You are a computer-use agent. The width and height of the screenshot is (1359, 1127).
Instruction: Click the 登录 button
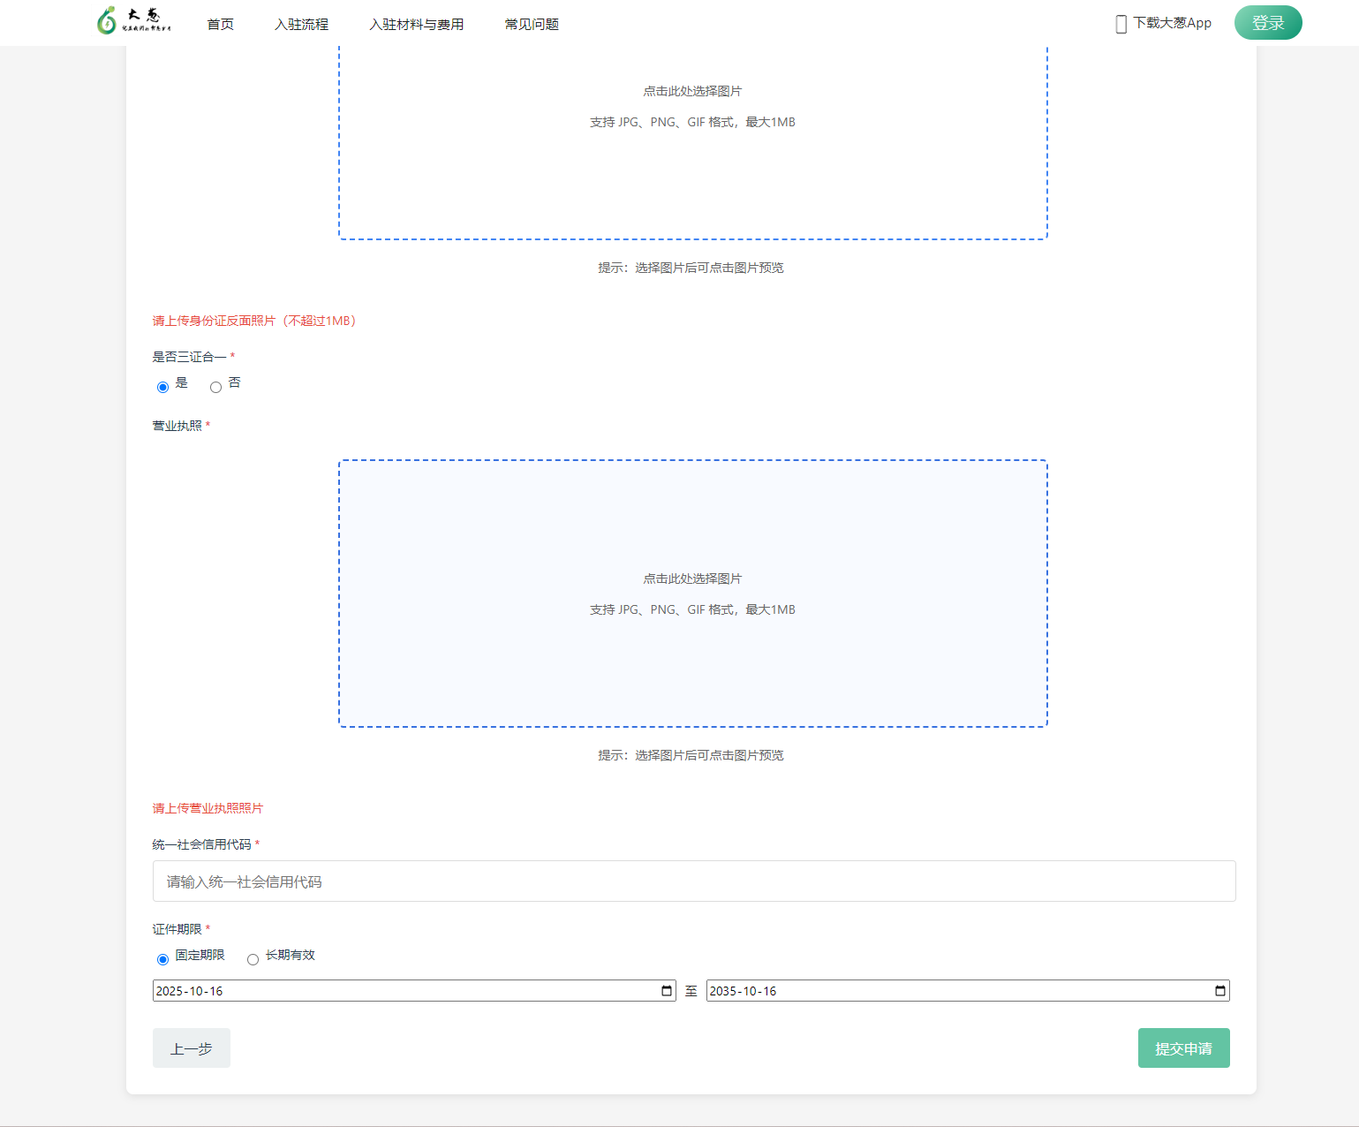coord(1267,23)
